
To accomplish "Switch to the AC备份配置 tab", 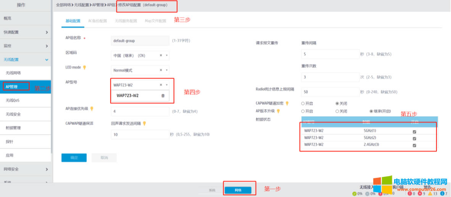I will 97,21.
